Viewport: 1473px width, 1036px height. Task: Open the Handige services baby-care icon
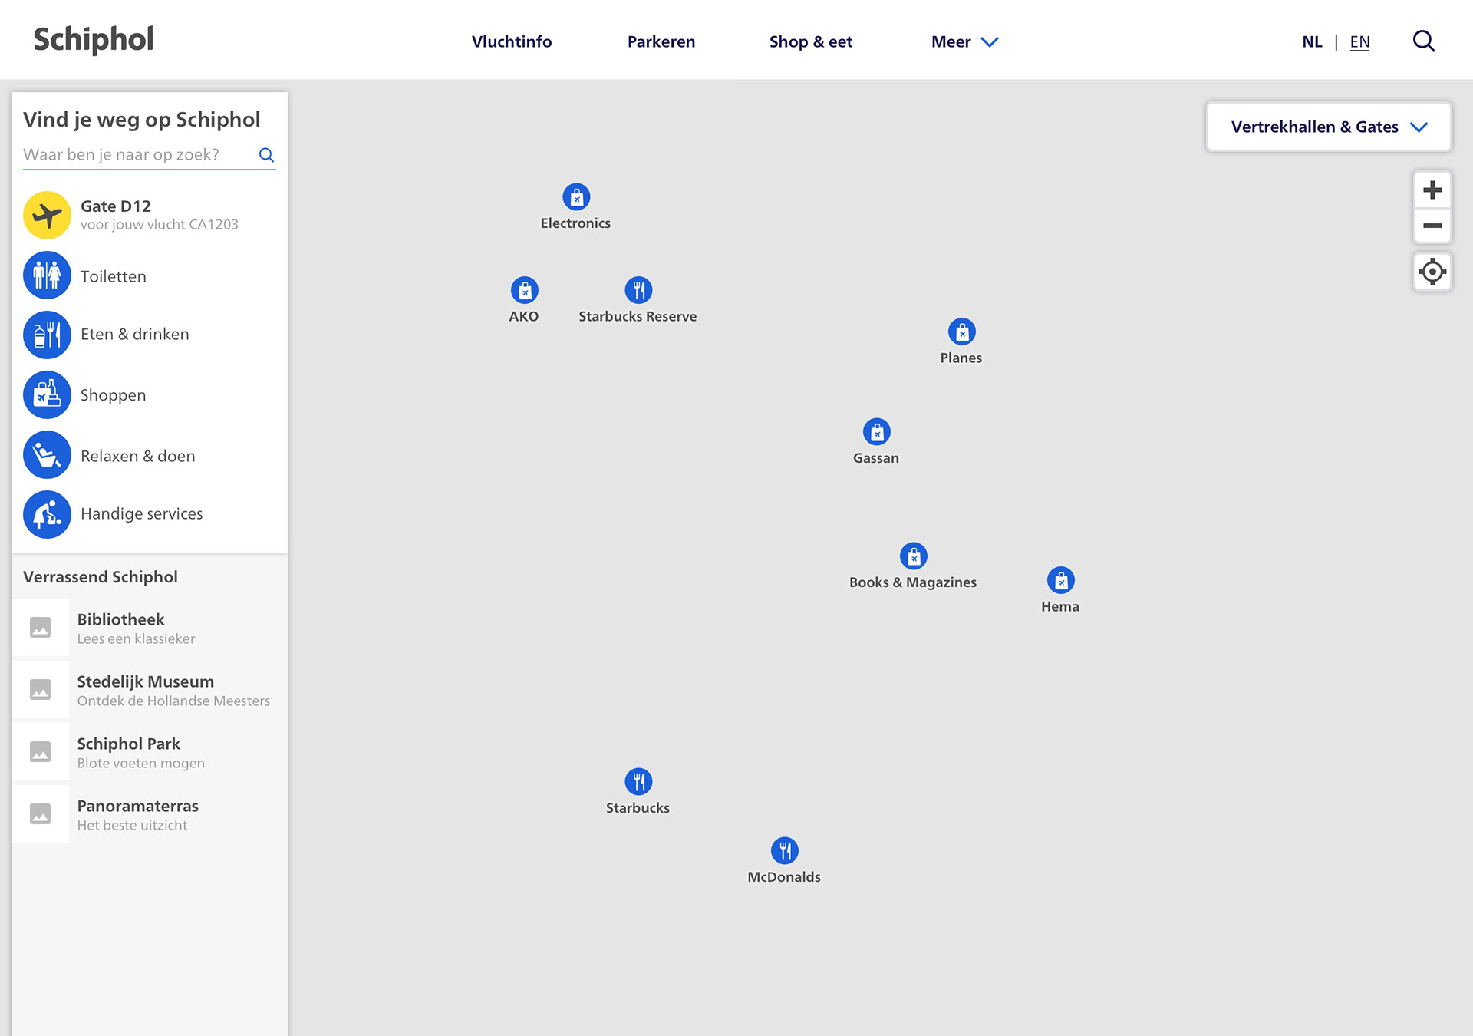coord(47,514)
